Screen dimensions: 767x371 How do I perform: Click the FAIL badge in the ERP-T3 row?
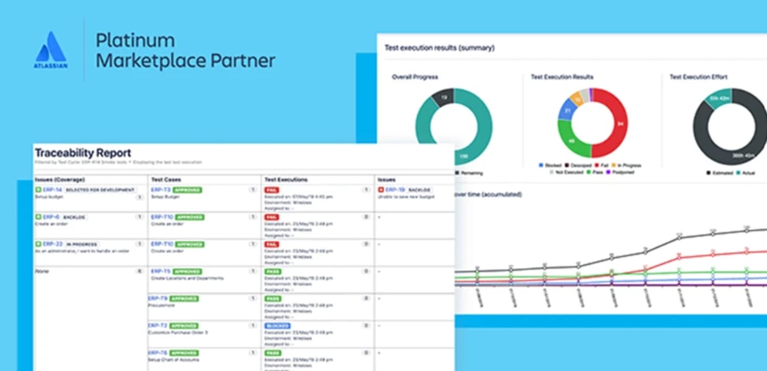(x=271, y=190)
